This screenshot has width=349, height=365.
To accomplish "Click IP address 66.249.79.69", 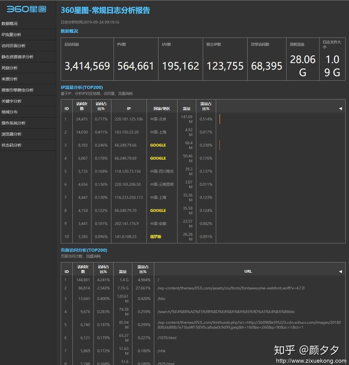I will tap(126, 158).
